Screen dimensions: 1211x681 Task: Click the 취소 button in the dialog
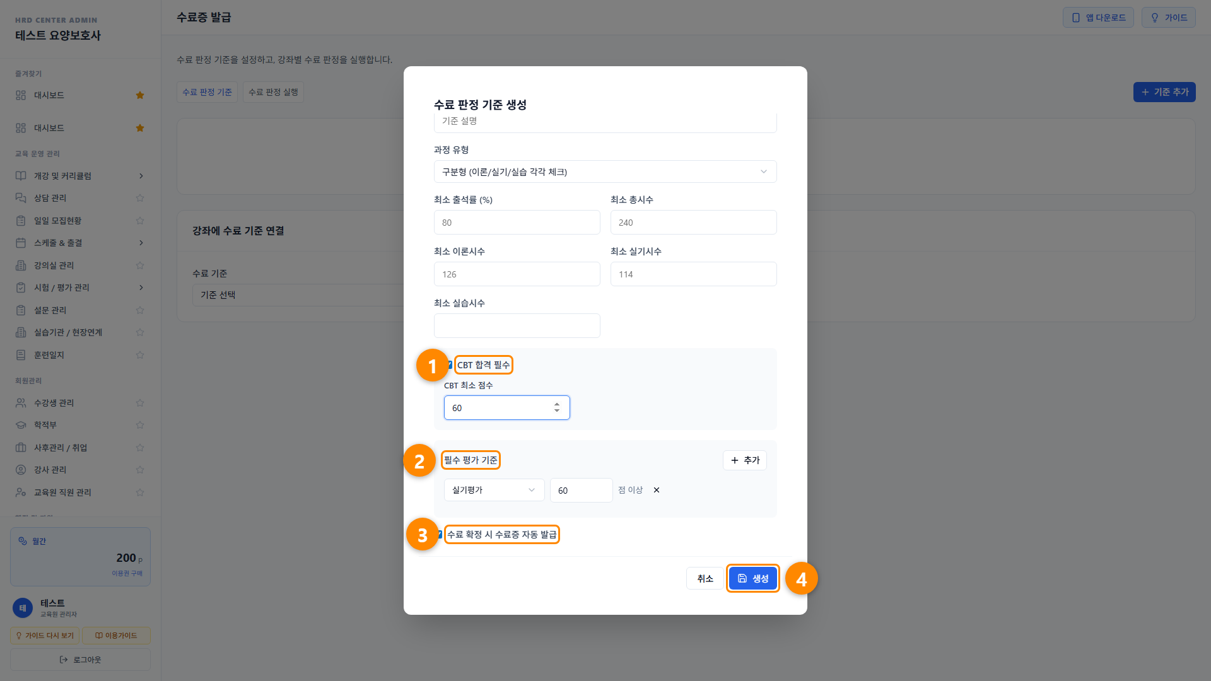pyautogui.click(x=705, y=579)
